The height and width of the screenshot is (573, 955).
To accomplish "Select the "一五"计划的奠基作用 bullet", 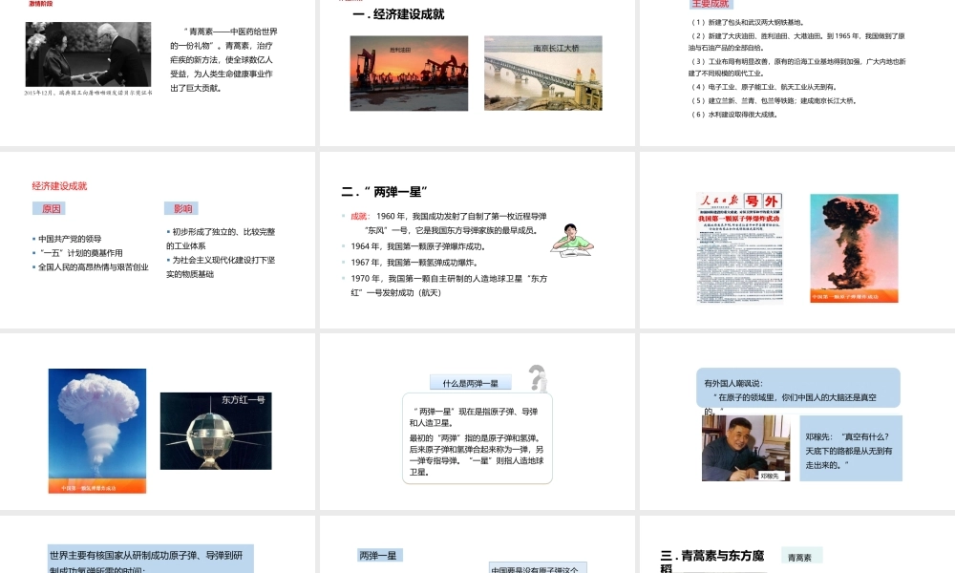I will 77,253.
